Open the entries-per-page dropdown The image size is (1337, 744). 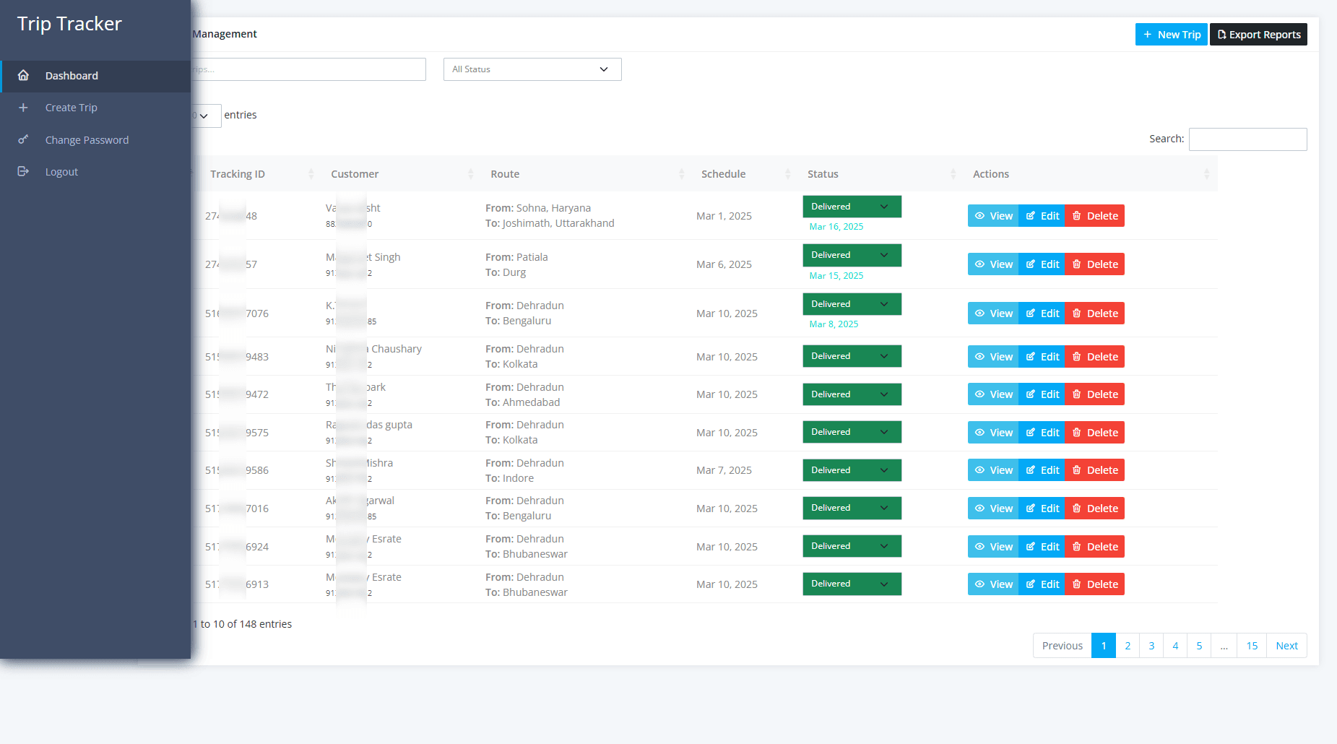point(205,116)
